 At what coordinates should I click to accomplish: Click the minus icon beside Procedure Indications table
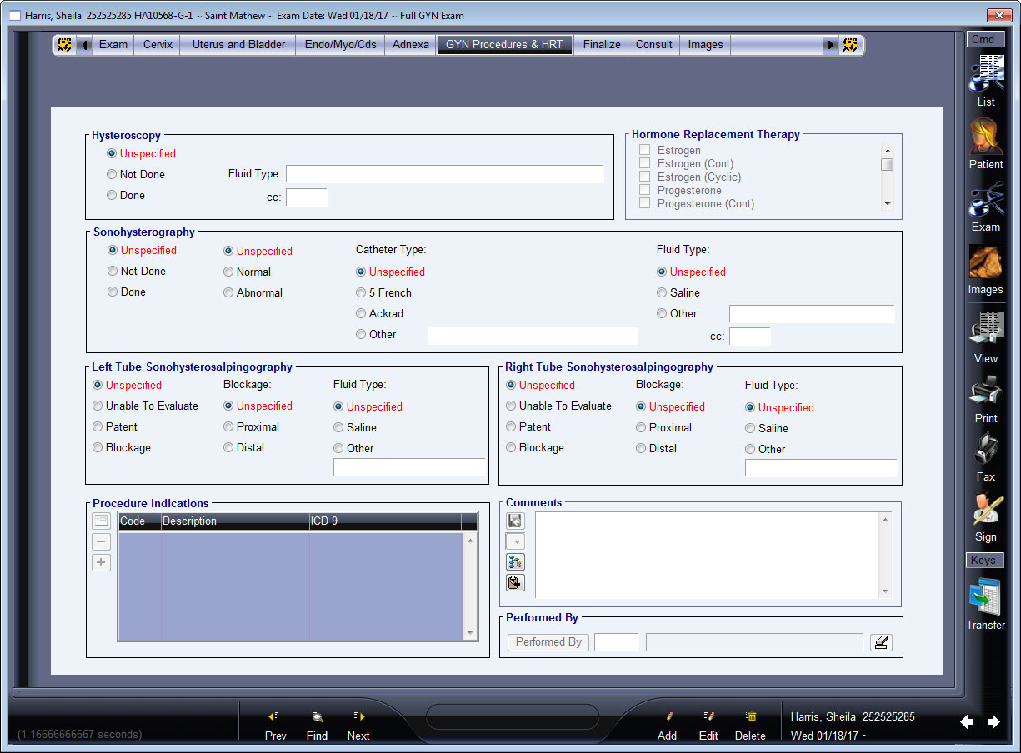pyautogui.click(x=101, y=542)
